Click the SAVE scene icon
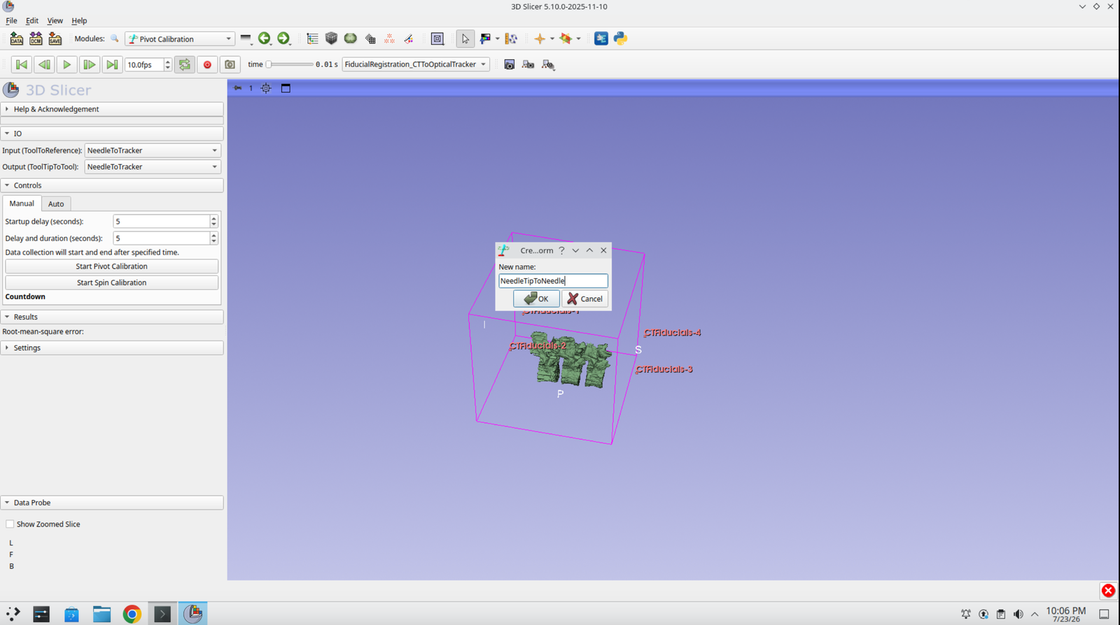The height and width of the screenshot is (625, 1120). pos(55,39)
